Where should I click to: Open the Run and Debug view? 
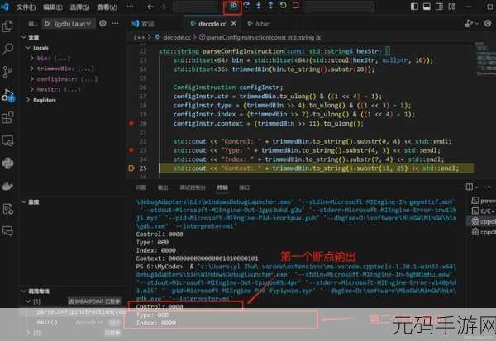point(7,95)
